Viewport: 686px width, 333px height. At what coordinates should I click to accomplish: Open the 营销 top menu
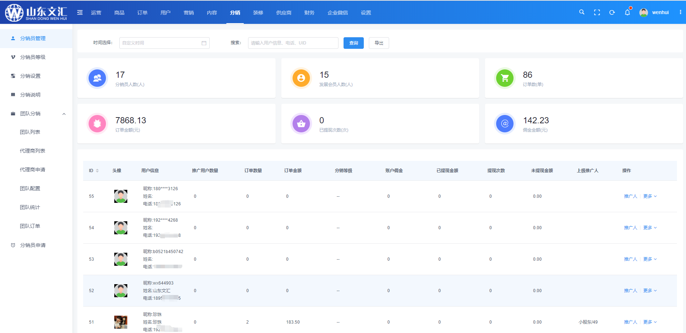pyautogui.click(x=189, y=13)
